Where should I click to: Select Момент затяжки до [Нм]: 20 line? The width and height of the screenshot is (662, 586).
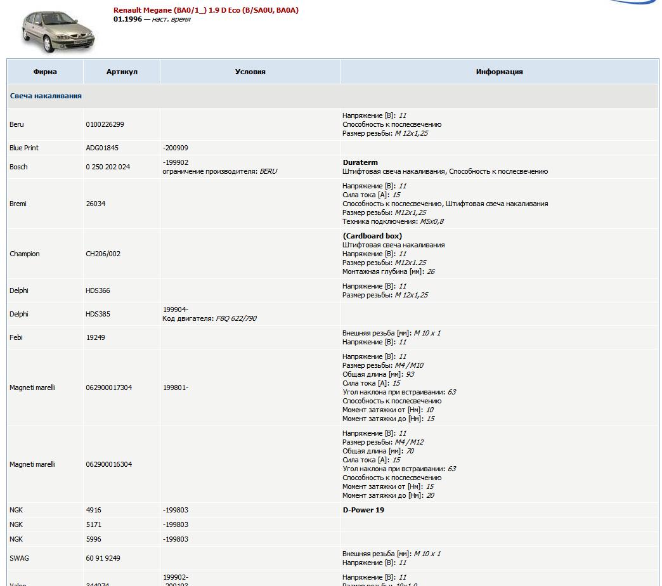coord(389,495)
